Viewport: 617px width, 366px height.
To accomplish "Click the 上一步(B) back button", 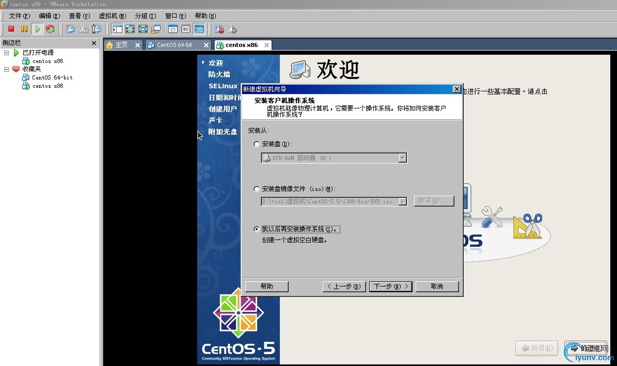I will 344,286.
